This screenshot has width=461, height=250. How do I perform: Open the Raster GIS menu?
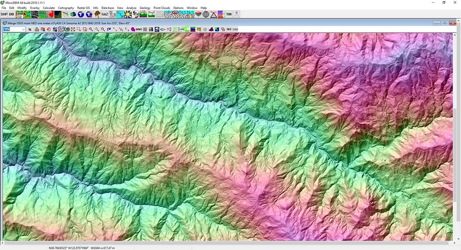coord(83,8)
